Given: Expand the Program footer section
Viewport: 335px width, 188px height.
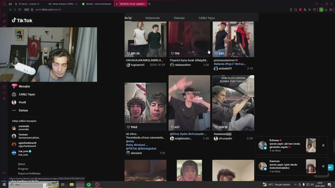Looking at the screenshot, I should pos(23,169).
